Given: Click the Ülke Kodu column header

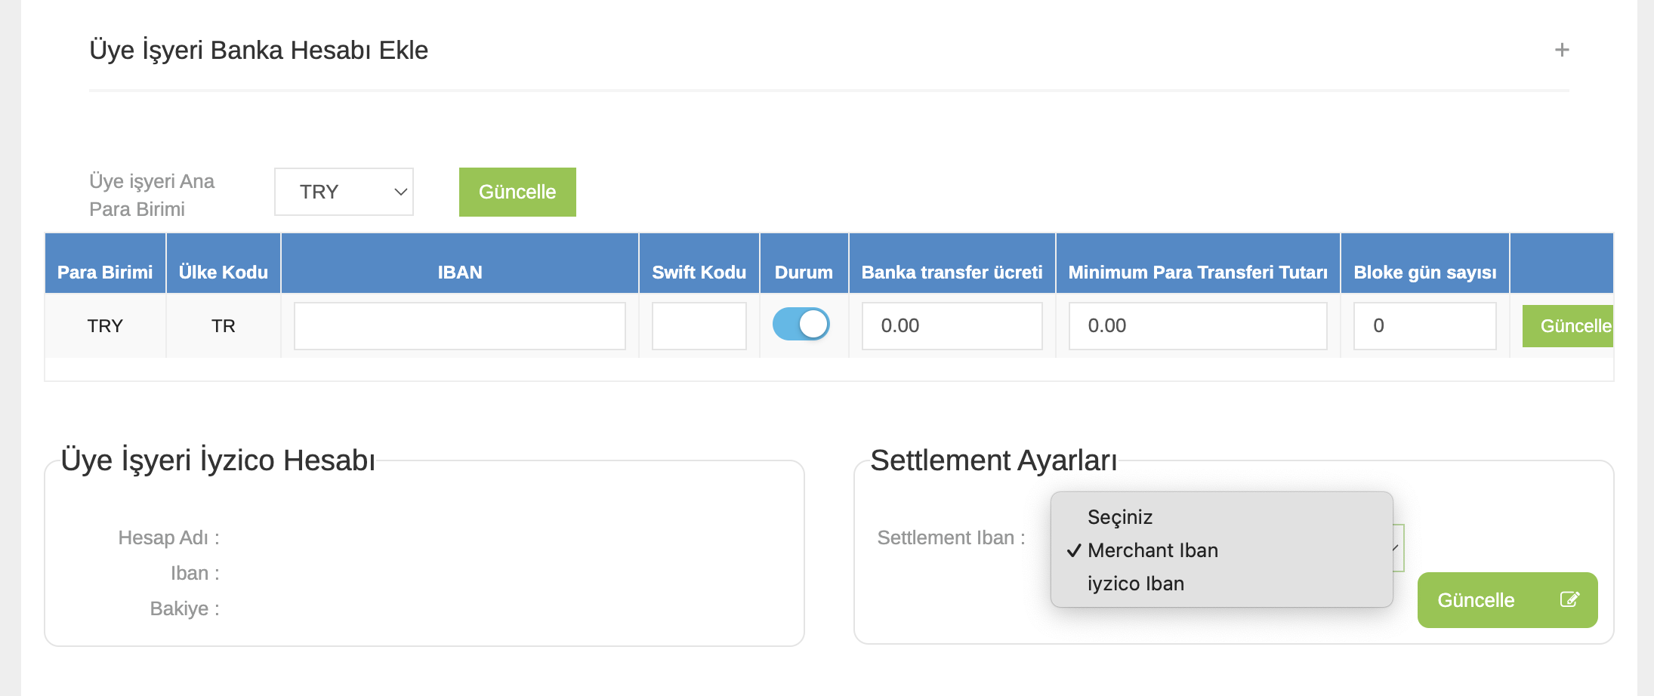Looking at the screenshot, I should click(223, 273).
